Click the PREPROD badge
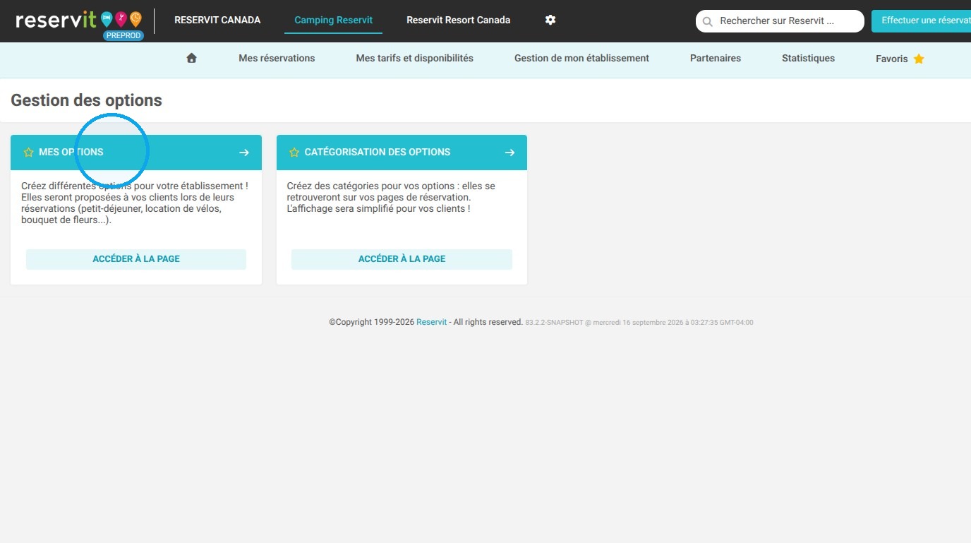 pyautogui.click(x=123, y=35)
